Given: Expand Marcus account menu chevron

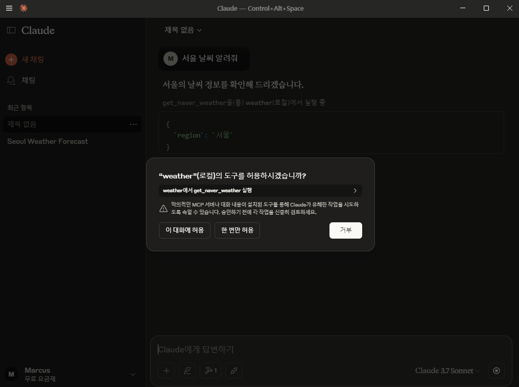Looking at the screenshot, I should 133,374.
